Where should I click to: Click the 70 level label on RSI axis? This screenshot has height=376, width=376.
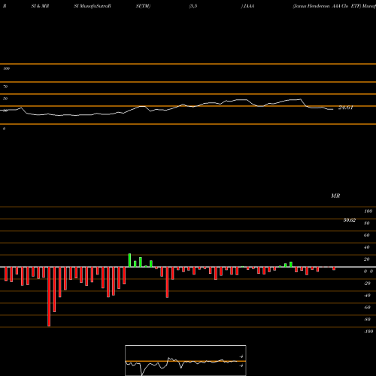tap(5, 86)
